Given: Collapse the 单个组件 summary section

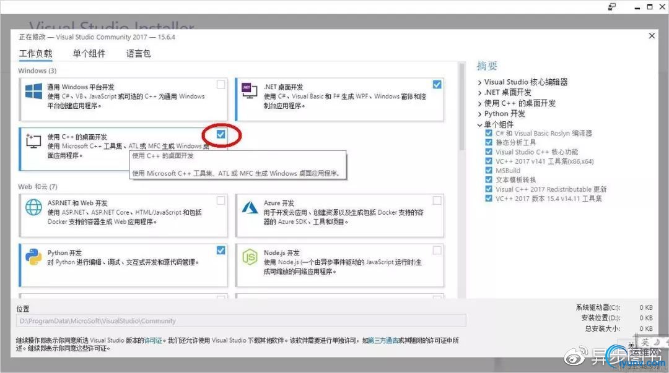Looking at the screenshot, I should tap(480, 125).
